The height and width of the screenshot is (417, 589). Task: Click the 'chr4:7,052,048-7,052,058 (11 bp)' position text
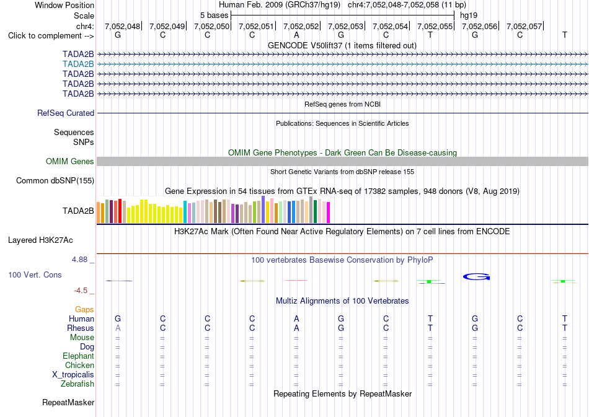click(407, 5)
